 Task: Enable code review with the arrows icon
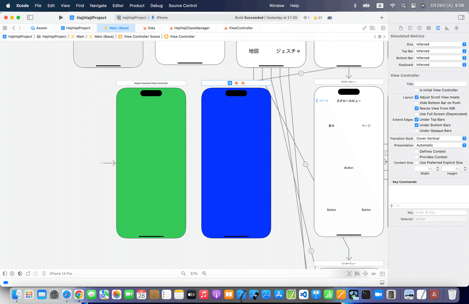365,28
